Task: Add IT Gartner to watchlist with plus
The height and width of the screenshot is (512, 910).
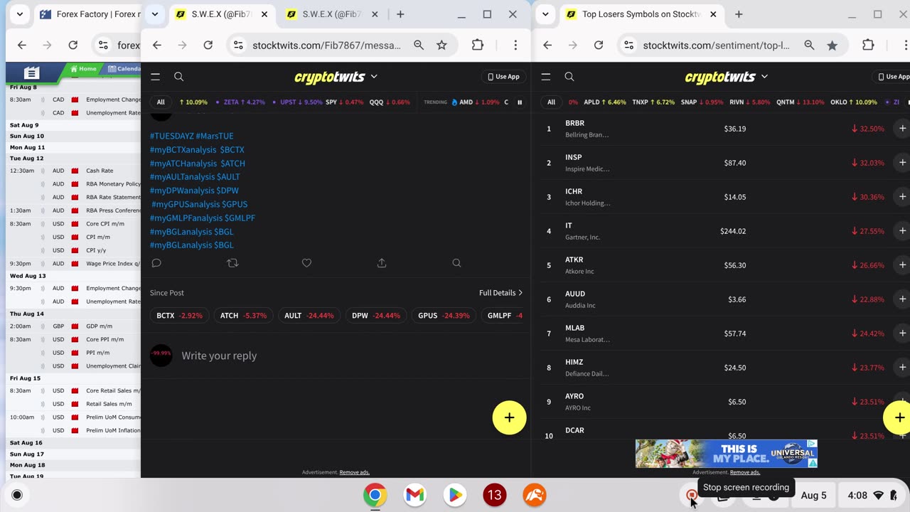Action: pyautogui.click(x=902, y=231)
